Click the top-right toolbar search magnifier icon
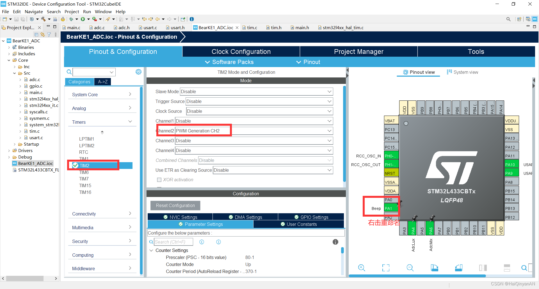This screenshot has width=539, height=289. 508,19
